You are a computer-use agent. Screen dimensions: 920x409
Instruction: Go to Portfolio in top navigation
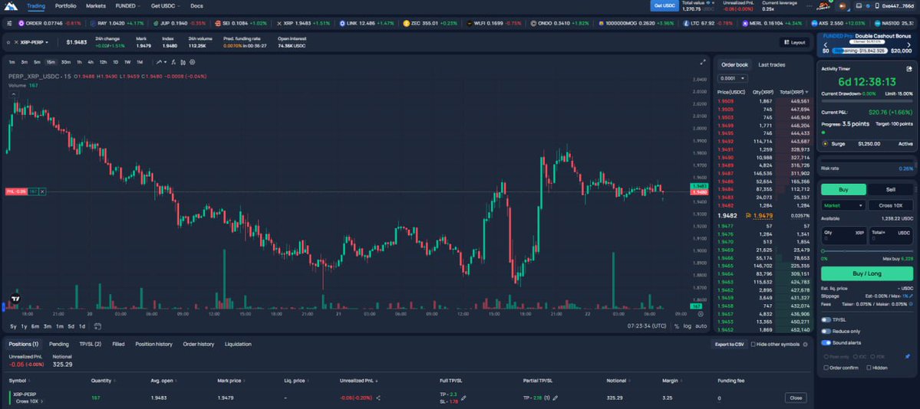tap(65, 6)
